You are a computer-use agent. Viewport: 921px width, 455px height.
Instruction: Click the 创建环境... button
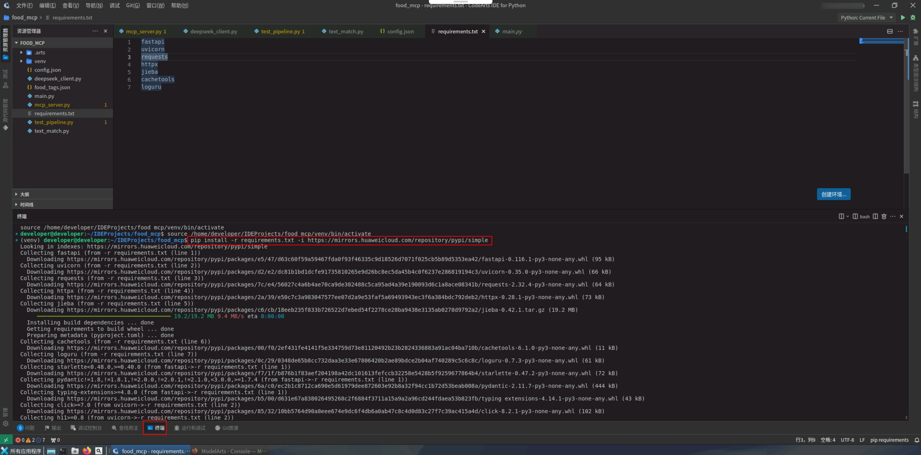[833, 194]
